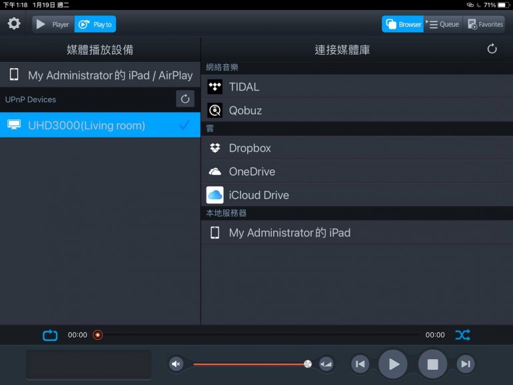Open Dropbox cloud library
513x385 pixels.
357,148
